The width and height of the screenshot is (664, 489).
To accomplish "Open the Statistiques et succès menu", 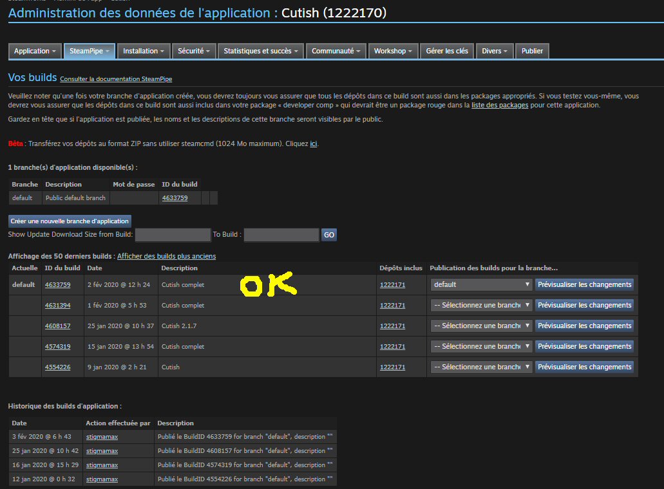I will tap(261, 51).
